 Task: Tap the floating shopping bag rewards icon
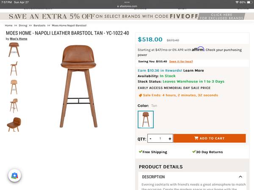coord(14,176)
